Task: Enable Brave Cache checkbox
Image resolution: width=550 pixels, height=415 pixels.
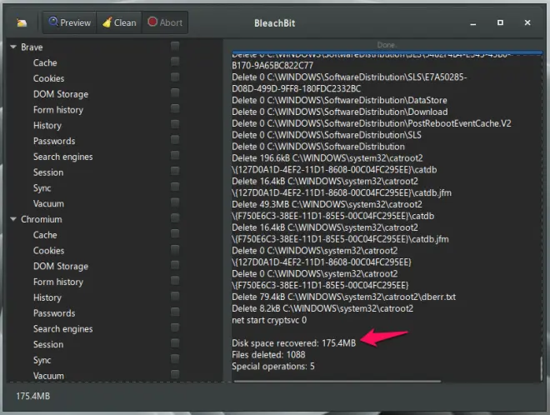Action: coord(175,62)
